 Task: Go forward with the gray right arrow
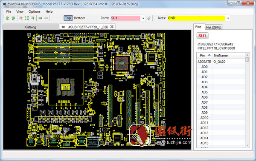(46, 18)
